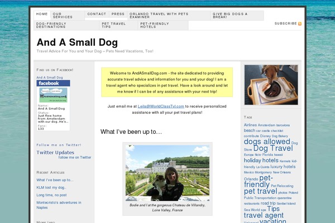Select the road trip tag

pyautogui.click(x=268, y=203)
